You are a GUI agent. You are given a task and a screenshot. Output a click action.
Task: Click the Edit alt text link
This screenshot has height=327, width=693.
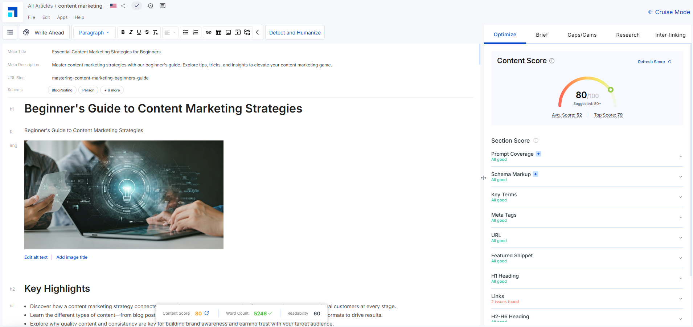click(x=36, y=257)
